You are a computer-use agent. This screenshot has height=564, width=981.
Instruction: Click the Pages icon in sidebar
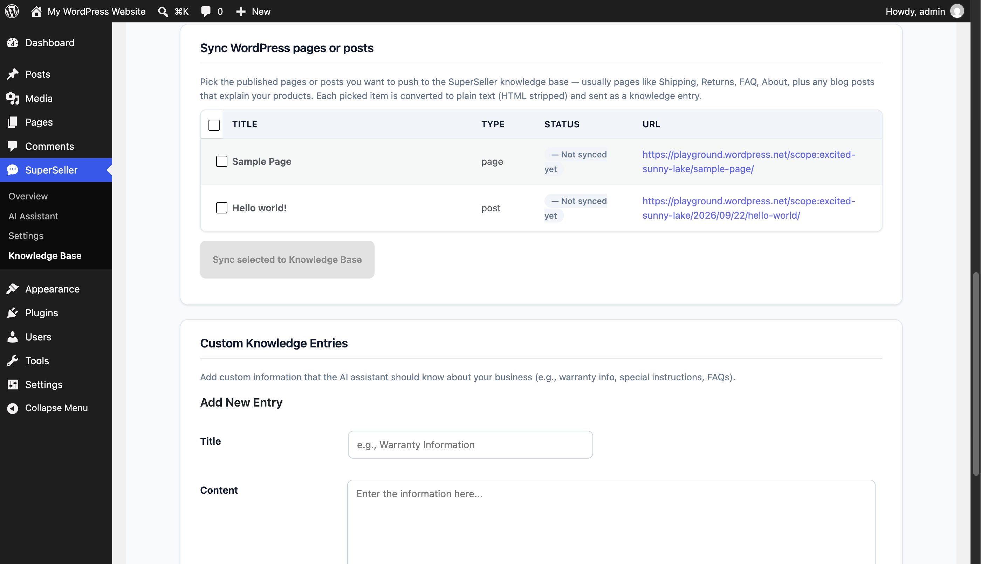pyautogui.click(x=12, y=122)
